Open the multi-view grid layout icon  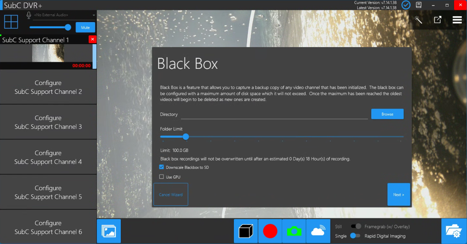coord(11,22)
